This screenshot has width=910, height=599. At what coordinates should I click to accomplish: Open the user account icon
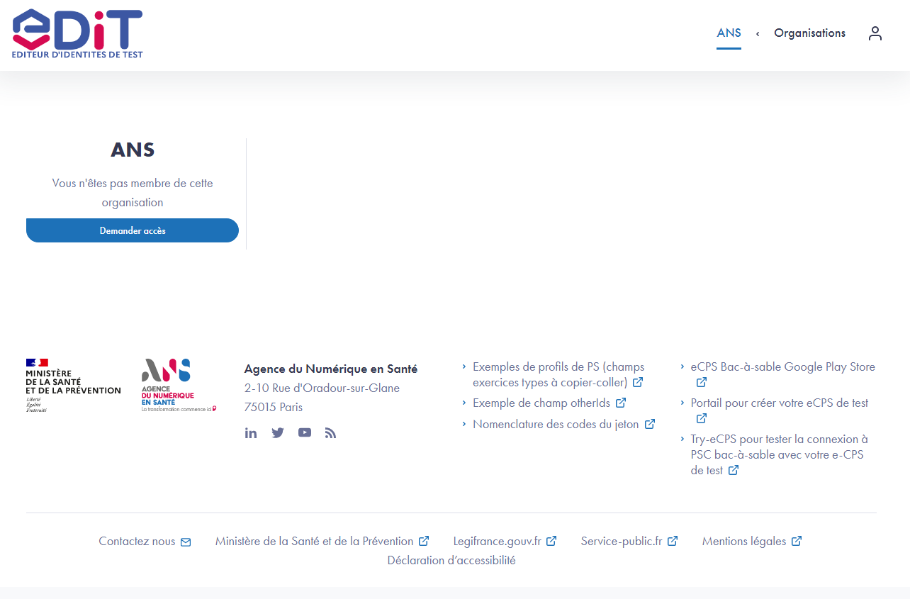pos(875,33)
